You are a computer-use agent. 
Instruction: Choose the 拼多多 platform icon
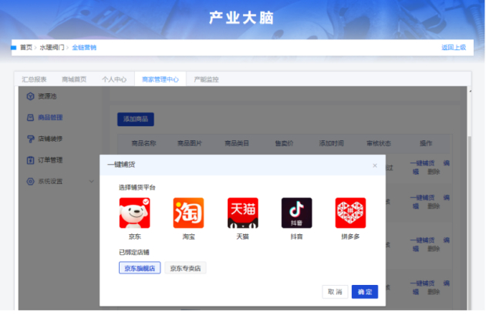coord(350,213)
